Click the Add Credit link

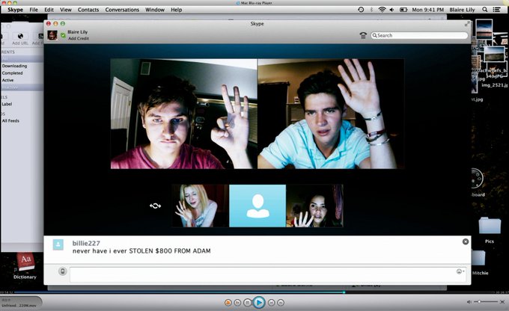(x=79, y=38)
